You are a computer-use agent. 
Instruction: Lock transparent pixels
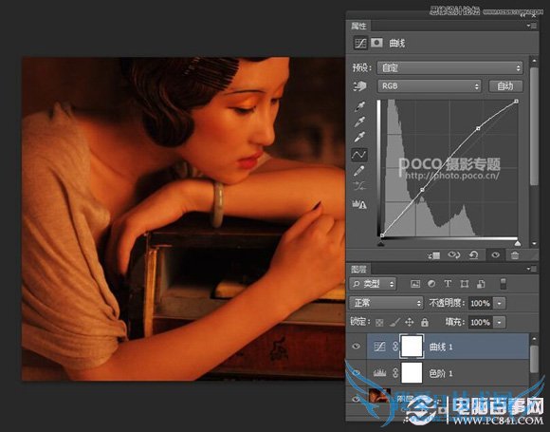379,323
